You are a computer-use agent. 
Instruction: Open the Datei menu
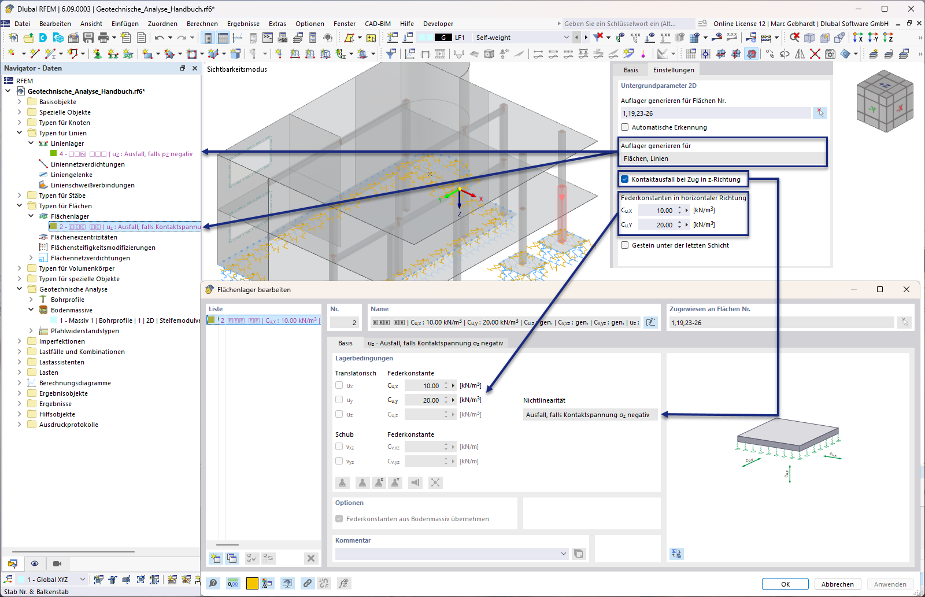(x=23, y=24)
